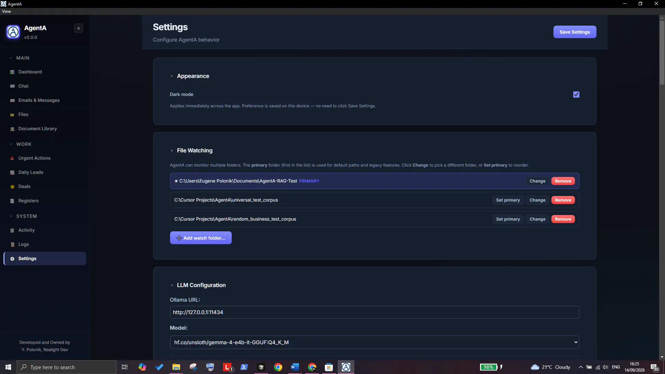The image size is (665, 374).
Task: Open the Model dropdown list
Action: 374,342
